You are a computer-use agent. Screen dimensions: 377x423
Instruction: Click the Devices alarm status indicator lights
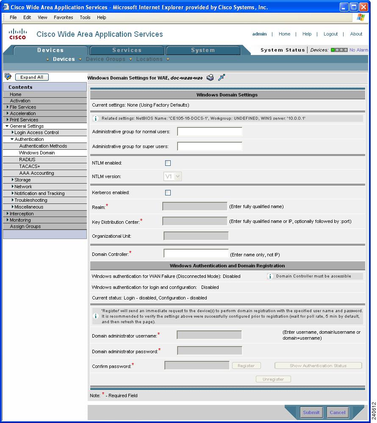click(339, 50)
